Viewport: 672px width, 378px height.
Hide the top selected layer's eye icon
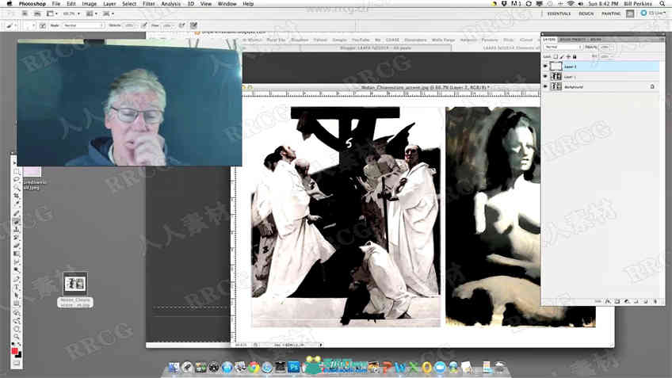545,67
